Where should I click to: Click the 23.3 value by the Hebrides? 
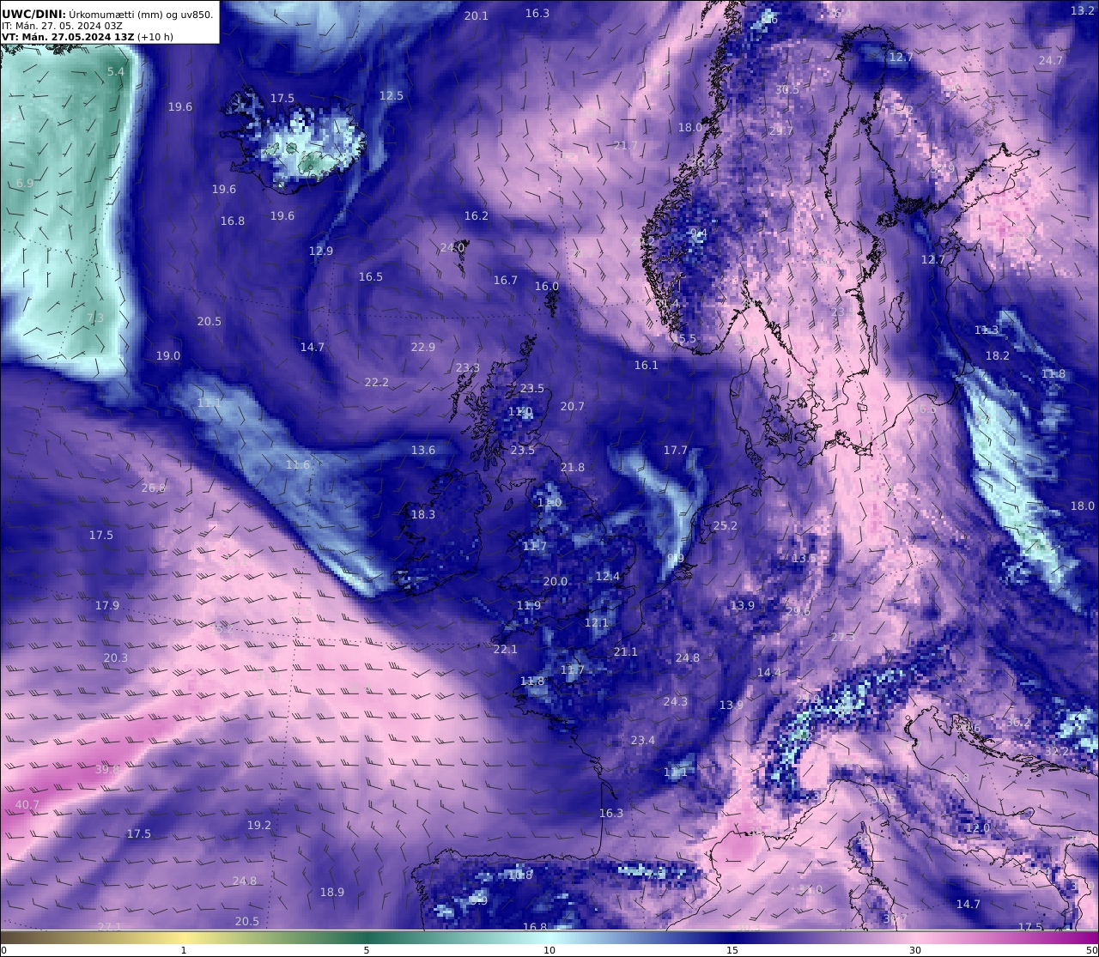tap(468, 368)
